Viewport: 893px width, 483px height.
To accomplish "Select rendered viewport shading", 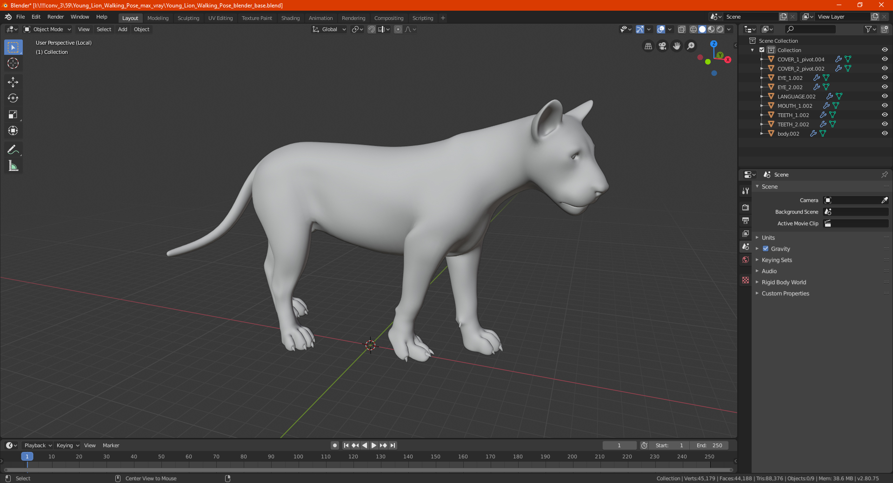I will click(720, 29).
